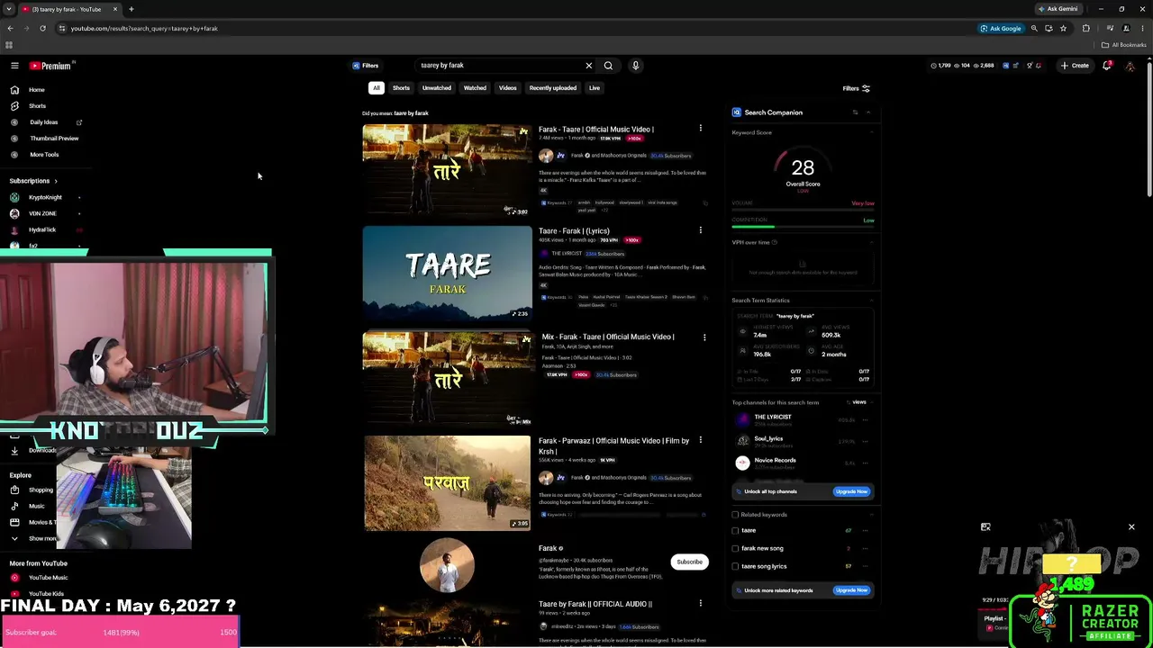The width and height of the screenshot is (1153, 648).
Task: Go to YouTube Premium home via logo
Action: tap(50, 66)
